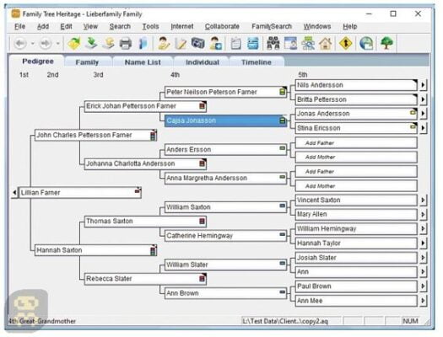The width and height of the screenshot is (443, 337).
Task: Click the file path 'L:\Test Data\Client..\copy2.aq'
Action: click(285, 321)
